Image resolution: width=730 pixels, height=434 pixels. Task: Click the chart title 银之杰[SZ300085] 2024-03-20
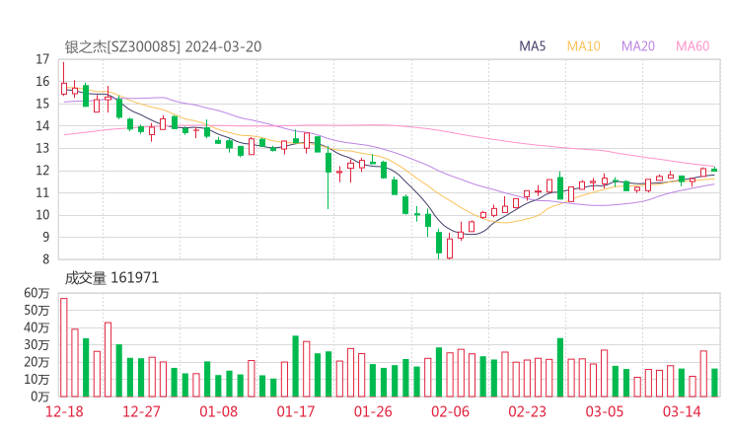point(163,46)
